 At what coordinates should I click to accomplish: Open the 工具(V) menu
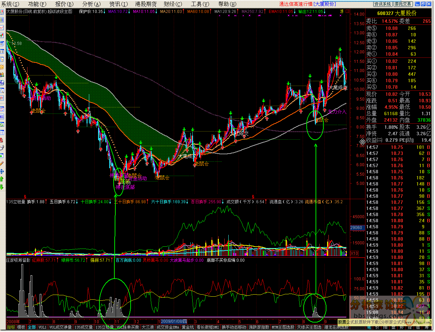point(200,4)
